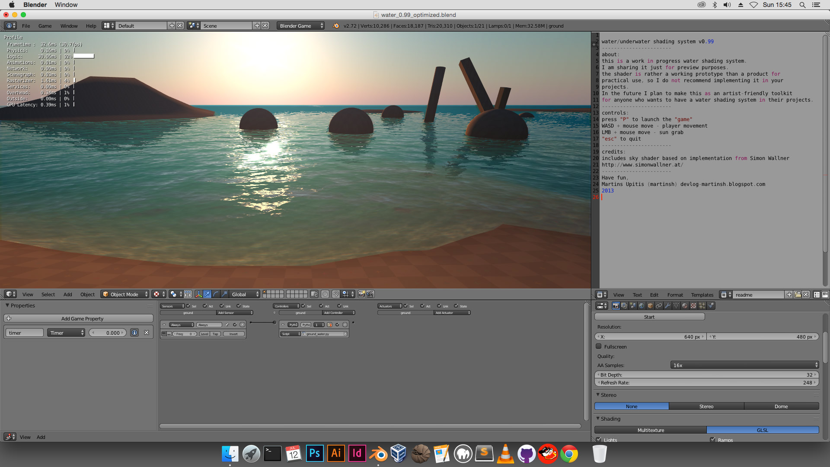The height and width of the screenshot is (467, 830).
Task: Toggle the Fullscreen checkbox
Action: (599, 346)
